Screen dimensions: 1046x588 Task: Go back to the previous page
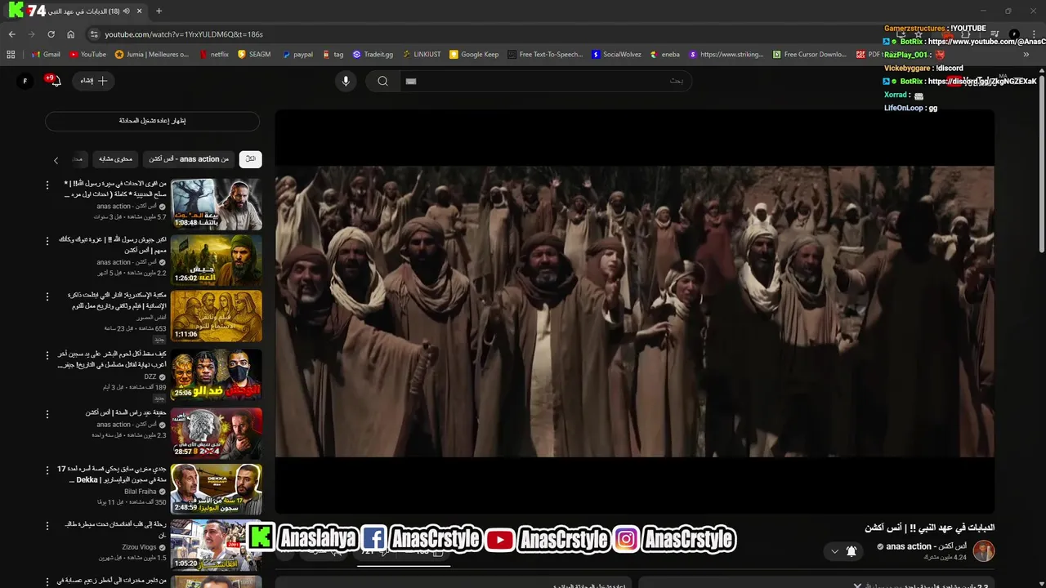coord(11,34)
